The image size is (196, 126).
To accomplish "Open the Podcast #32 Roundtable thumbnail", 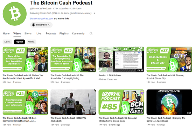I will pyautogui.click(x=73, y=60).
